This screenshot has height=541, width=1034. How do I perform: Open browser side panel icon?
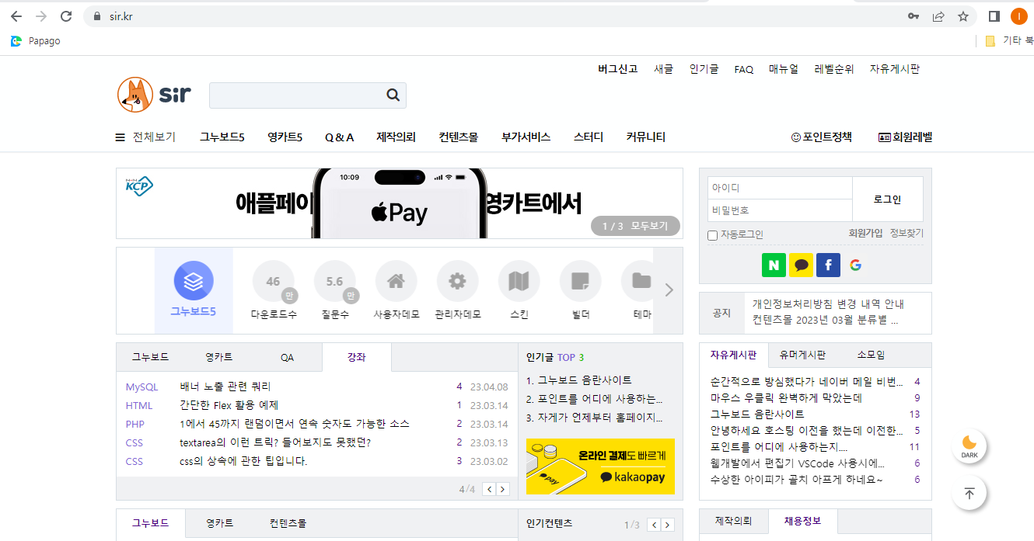coord(994,16)
